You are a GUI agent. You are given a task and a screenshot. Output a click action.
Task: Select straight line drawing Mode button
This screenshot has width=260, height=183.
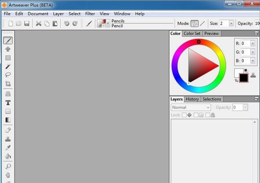pos(202,24)
